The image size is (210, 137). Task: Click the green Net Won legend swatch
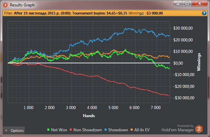tap(48, 130)
